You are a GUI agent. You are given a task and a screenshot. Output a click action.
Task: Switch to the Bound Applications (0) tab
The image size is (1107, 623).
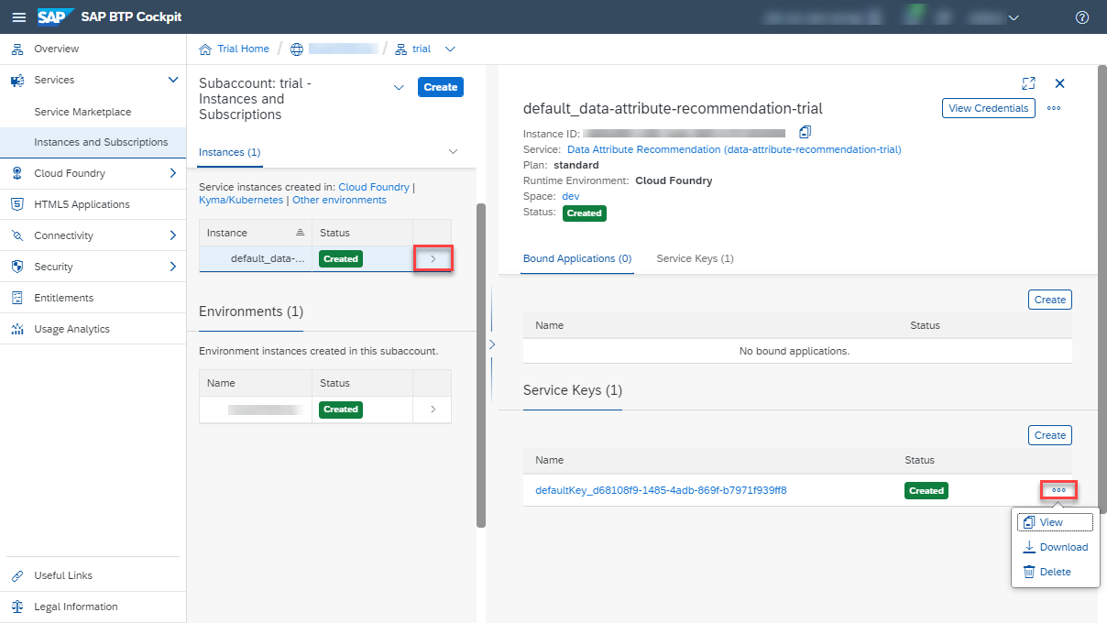(x=577, y=258)
